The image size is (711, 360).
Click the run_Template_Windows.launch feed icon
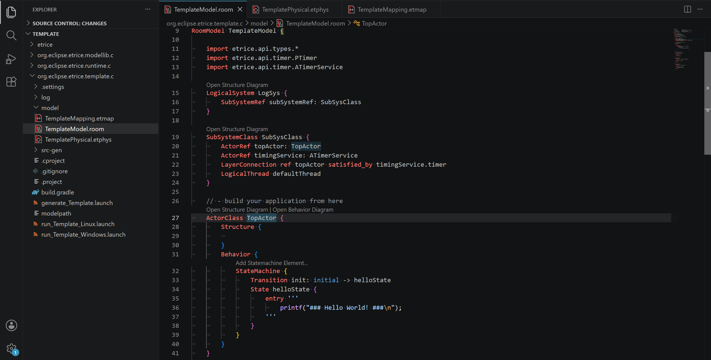tap(35, 234)
